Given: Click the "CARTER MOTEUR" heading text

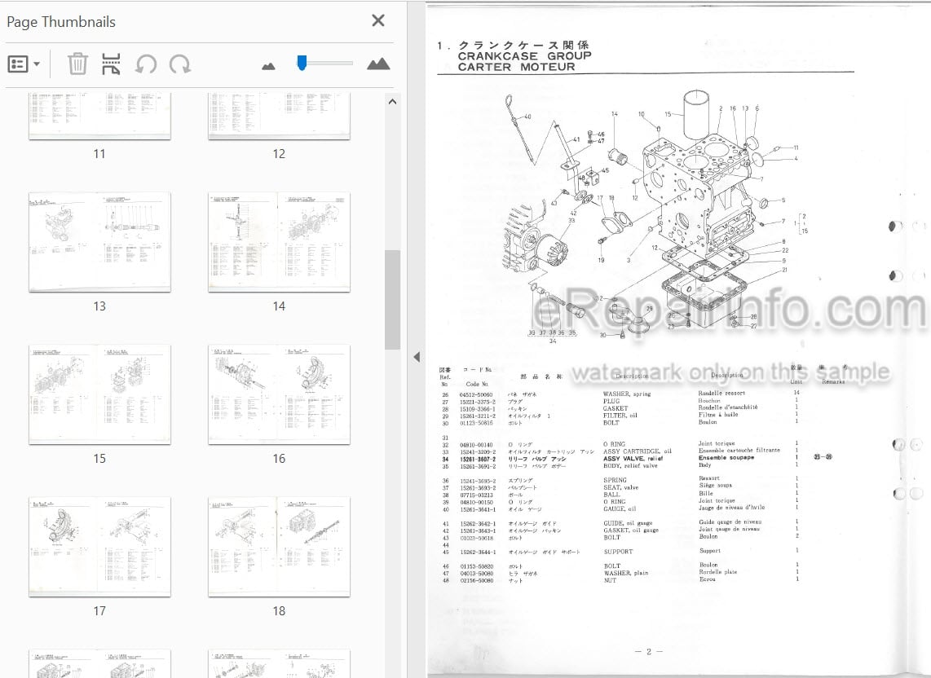Looking at the screenshot, I should [x=516, y=67].
